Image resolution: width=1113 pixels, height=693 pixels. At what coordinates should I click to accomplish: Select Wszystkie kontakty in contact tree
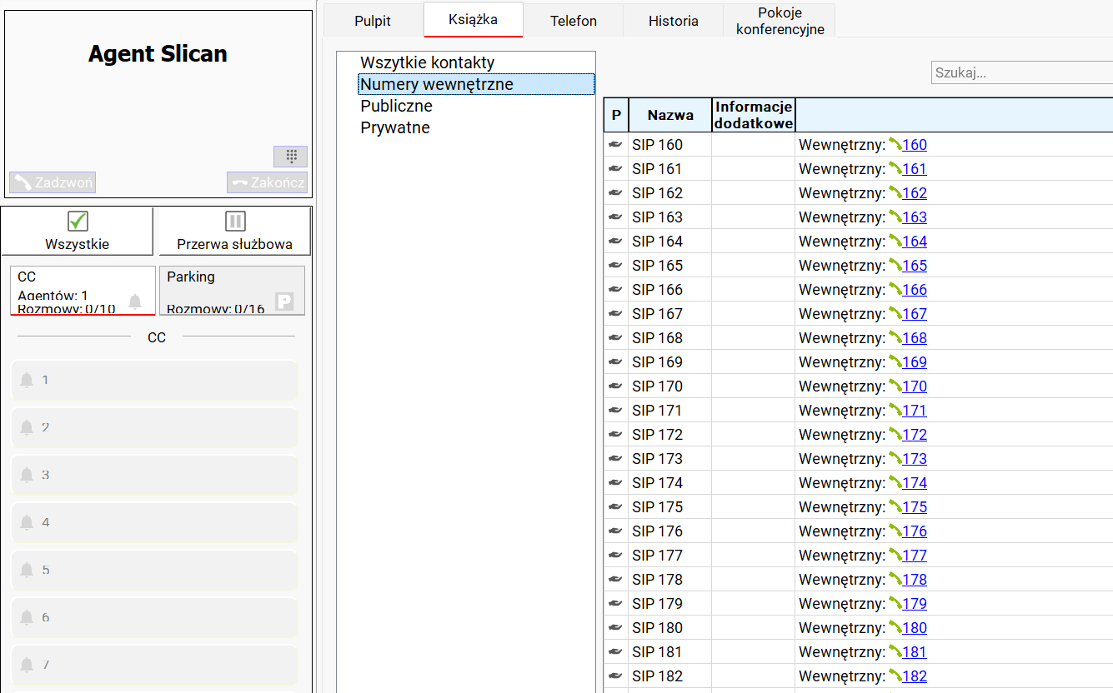427,62
